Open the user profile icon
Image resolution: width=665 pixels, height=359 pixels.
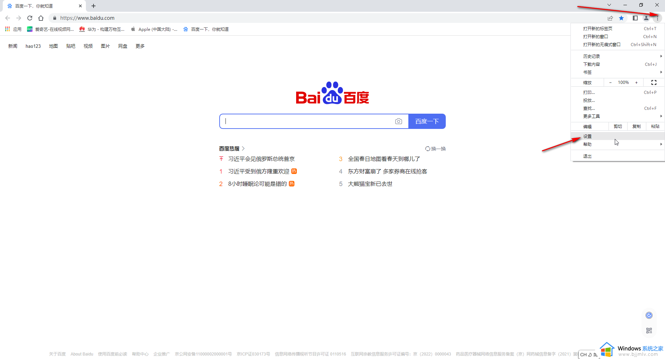pos(646,18)
